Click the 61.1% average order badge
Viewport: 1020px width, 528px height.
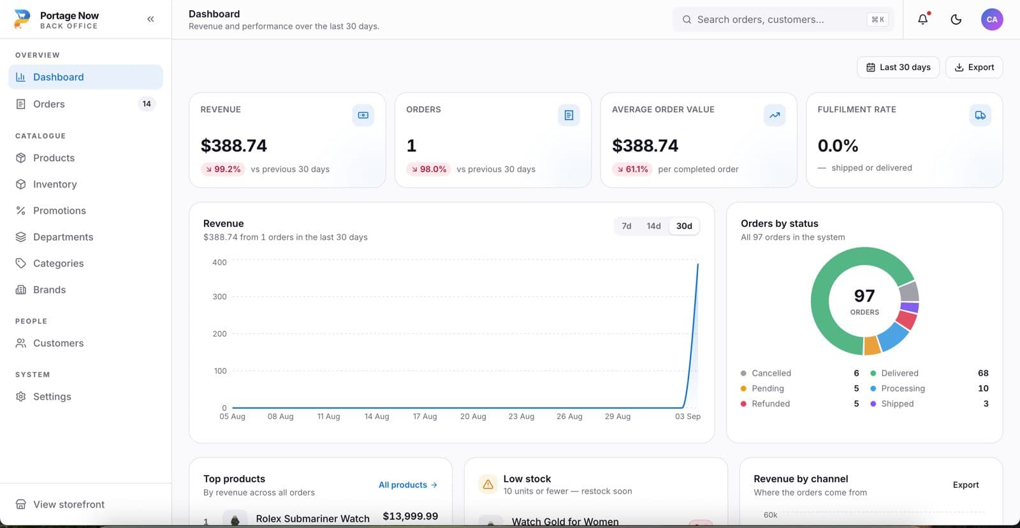click(632, 169)
